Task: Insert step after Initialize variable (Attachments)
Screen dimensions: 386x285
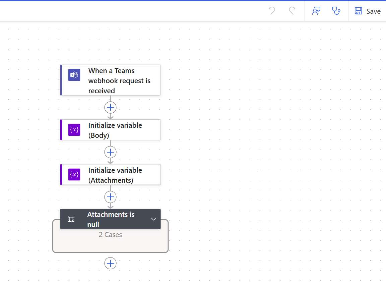Action: (x=111, y=197)
